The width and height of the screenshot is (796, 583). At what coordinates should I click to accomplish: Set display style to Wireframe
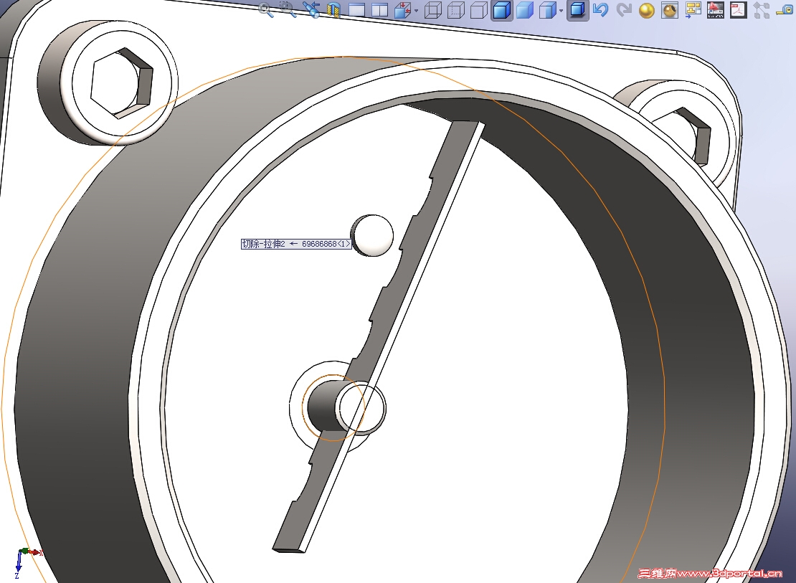[432, 10]
